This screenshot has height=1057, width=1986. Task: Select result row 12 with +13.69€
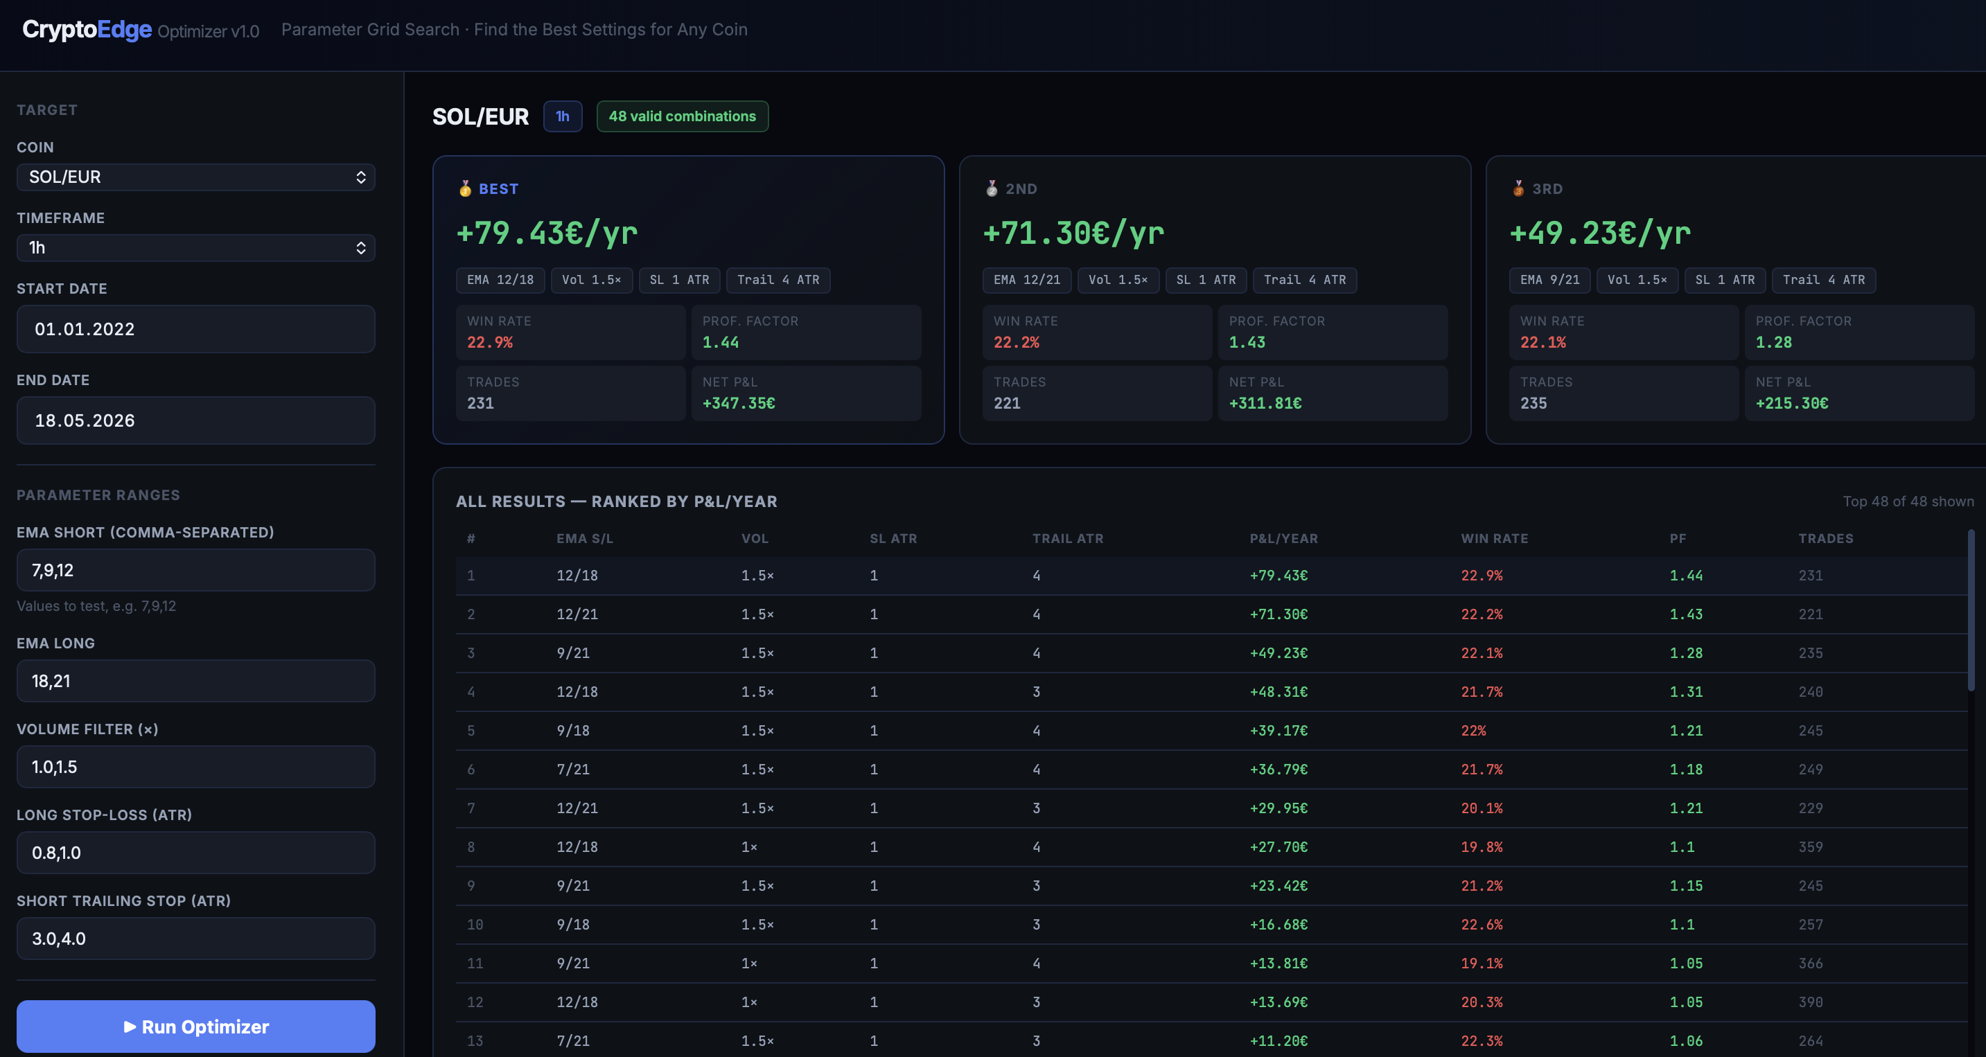(1211, 1002)
